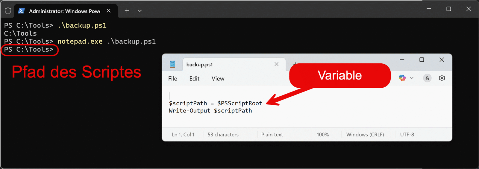Click the shield icon in terminal title bar
This screenshot has height=169, width=479.
(x=8, y=11)
